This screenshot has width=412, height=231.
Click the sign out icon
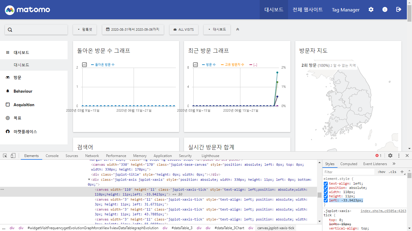(398, 10)
